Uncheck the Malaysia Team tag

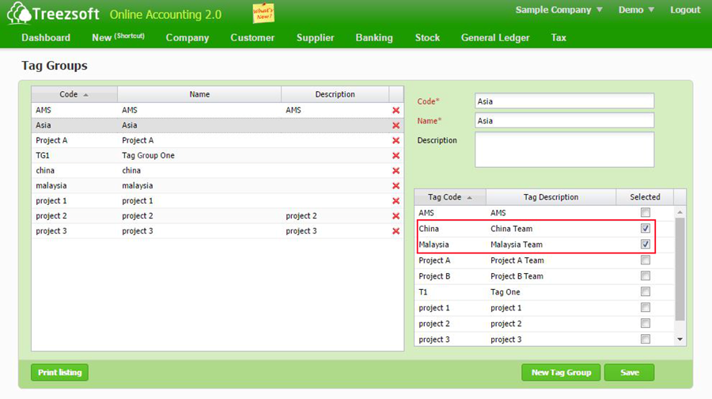pos(646,244)
